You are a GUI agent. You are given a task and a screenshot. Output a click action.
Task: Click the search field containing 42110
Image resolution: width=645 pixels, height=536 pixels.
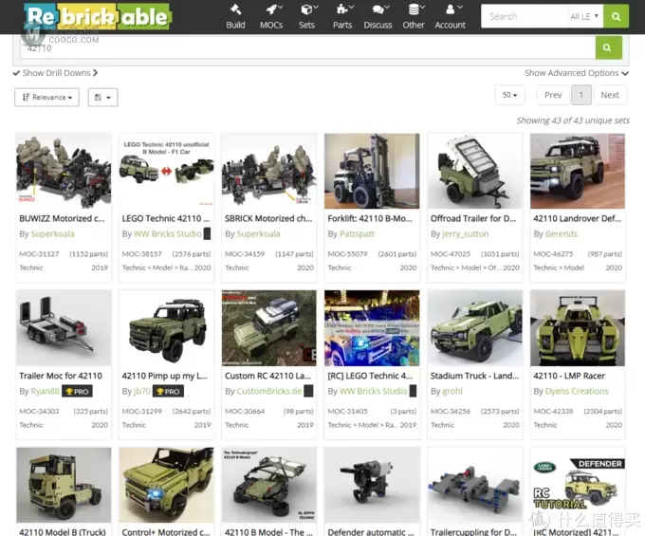307,47
